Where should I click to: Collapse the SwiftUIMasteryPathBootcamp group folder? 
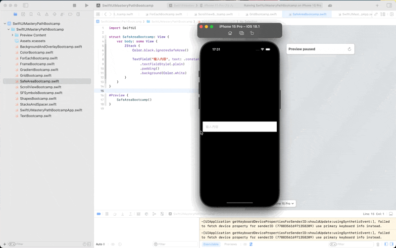8,29
